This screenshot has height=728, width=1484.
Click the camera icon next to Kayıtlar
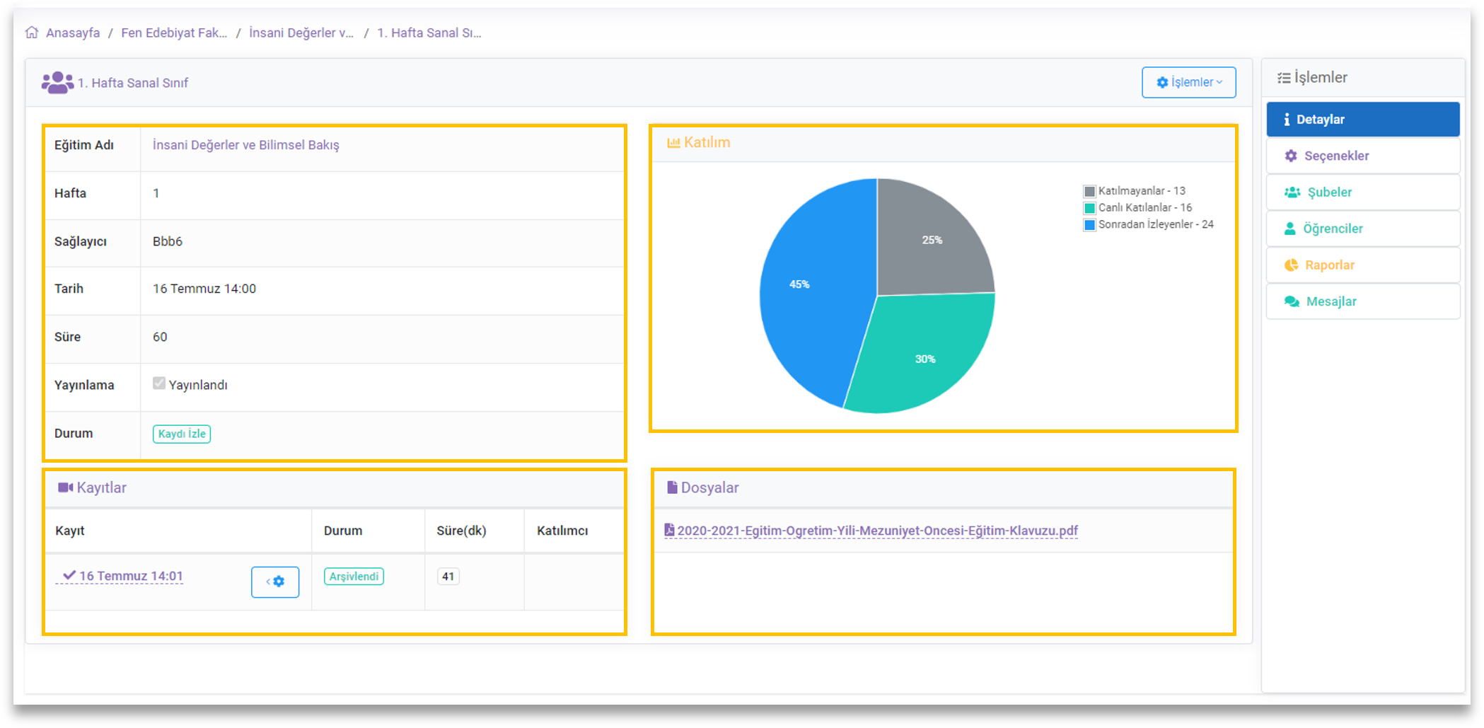point(66,487)
